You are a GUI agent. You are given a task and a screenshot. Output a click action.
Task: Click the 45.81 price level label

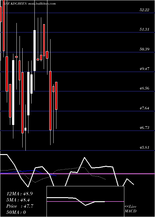pyautogui.click(x=144, y=147)
